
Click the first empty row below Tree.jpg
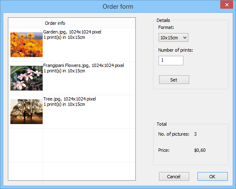pos(72,145)
